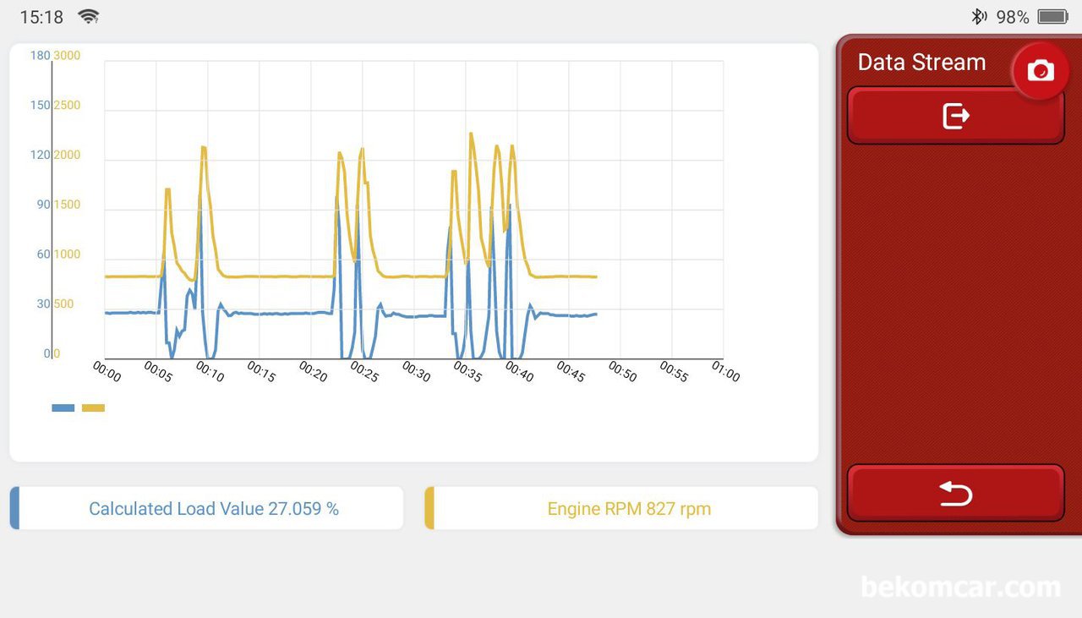Tap the 150 load axis label

tap(40, 106)
